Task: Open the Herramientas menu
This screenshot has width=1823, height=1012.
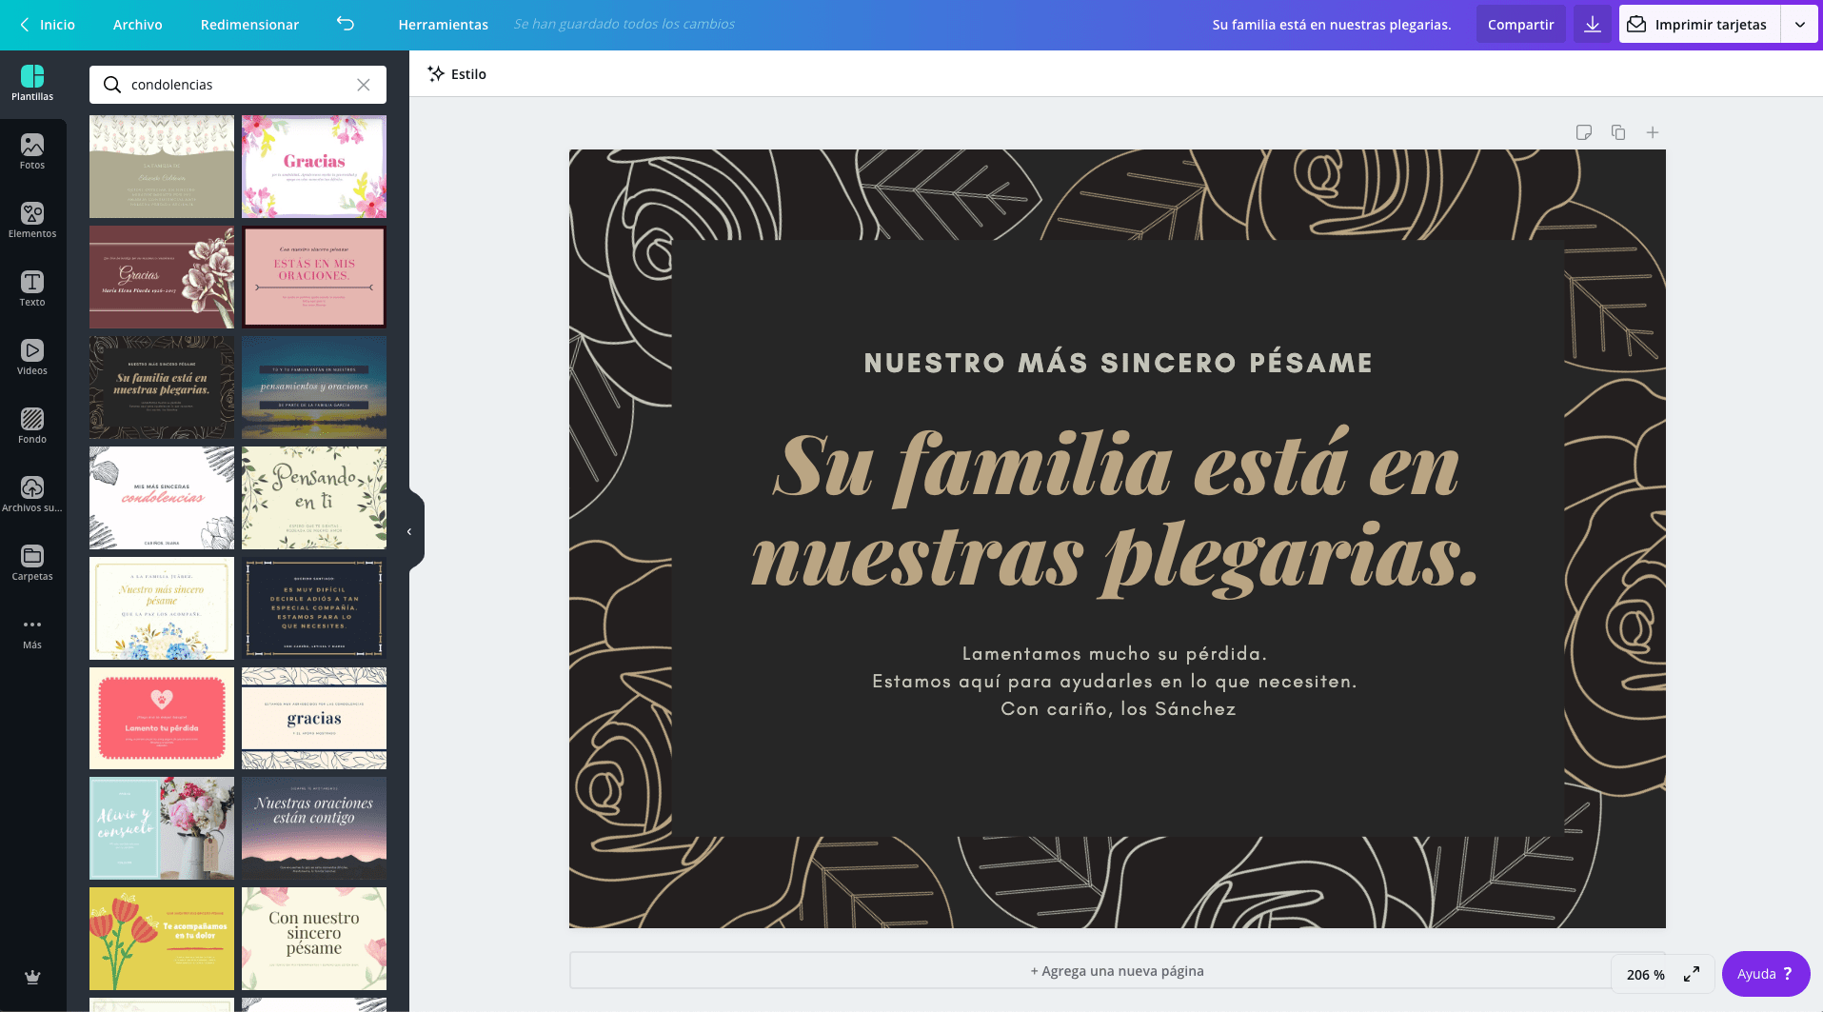Action: pos(444,25)
